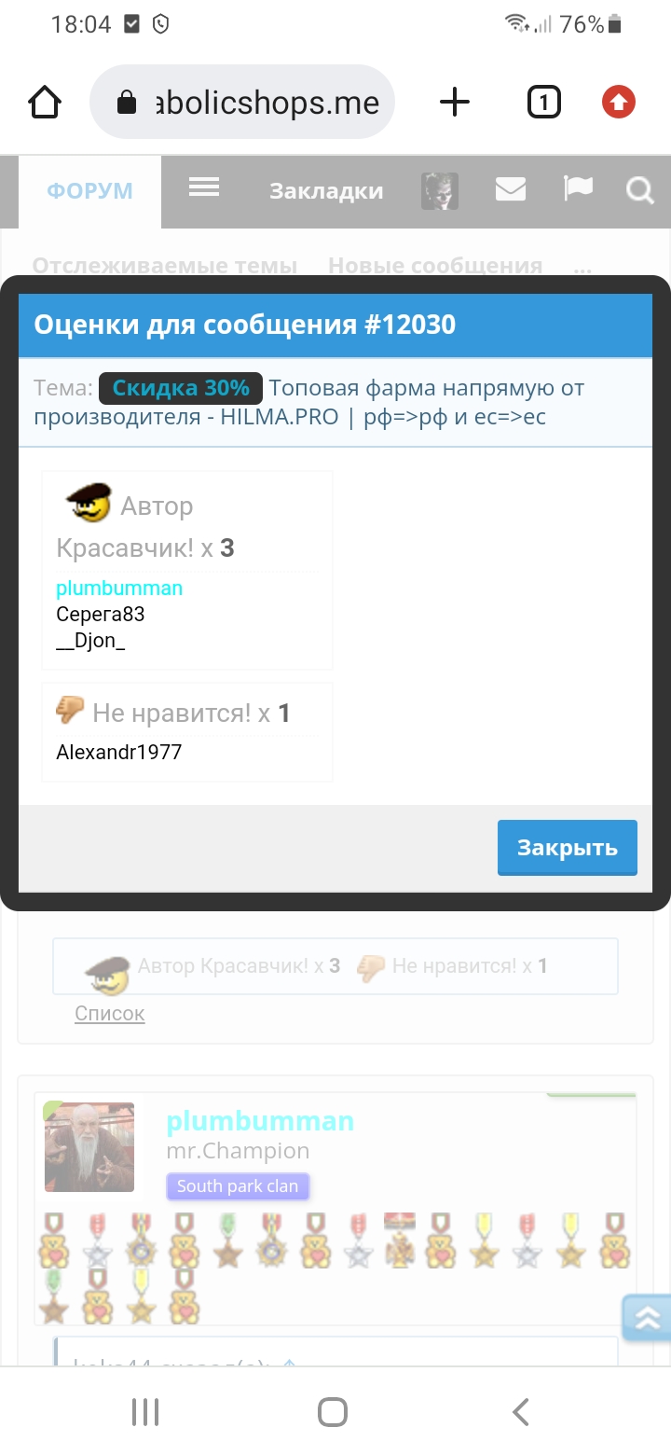This screenshot has width=671, height=1455.
Task: Open thread link Топовая фарма HILMA.PRO
Action: 309,402
